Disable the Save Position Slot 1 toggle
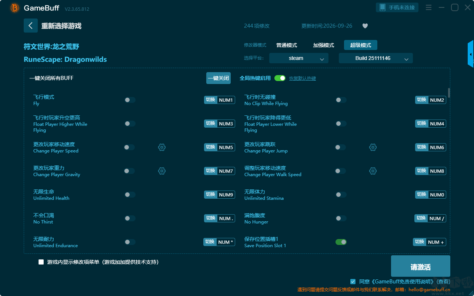Viewport: 474px width, 296px height. click(341, 242)
